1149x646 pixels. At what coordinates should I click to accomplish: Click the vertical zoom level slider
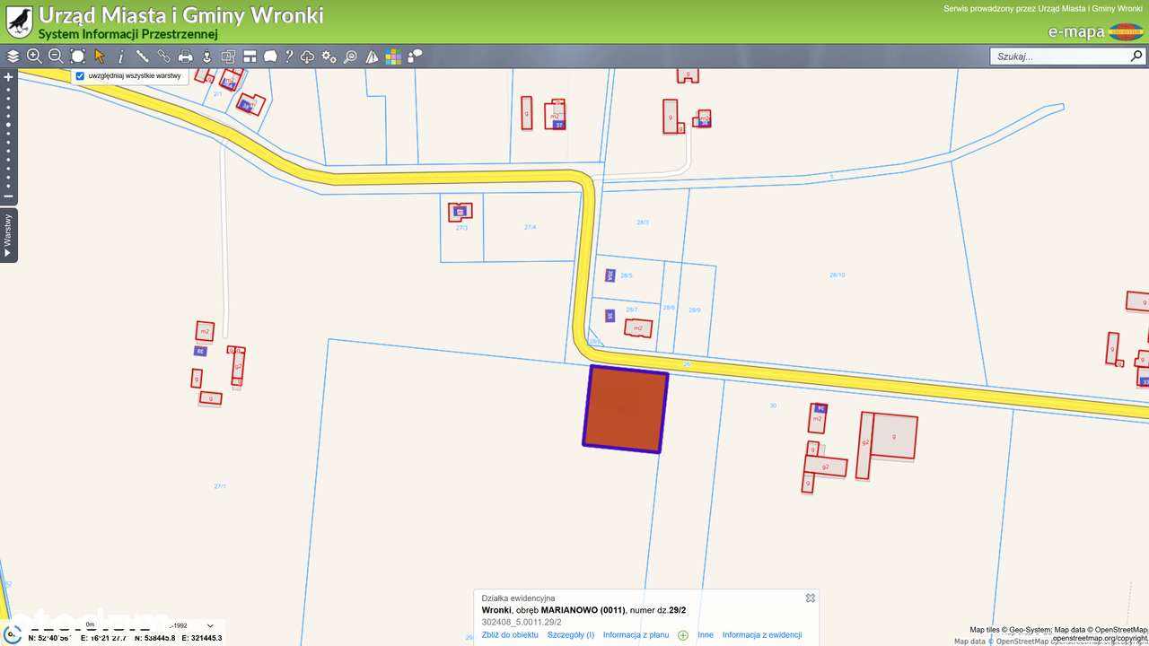pos(9,137)
